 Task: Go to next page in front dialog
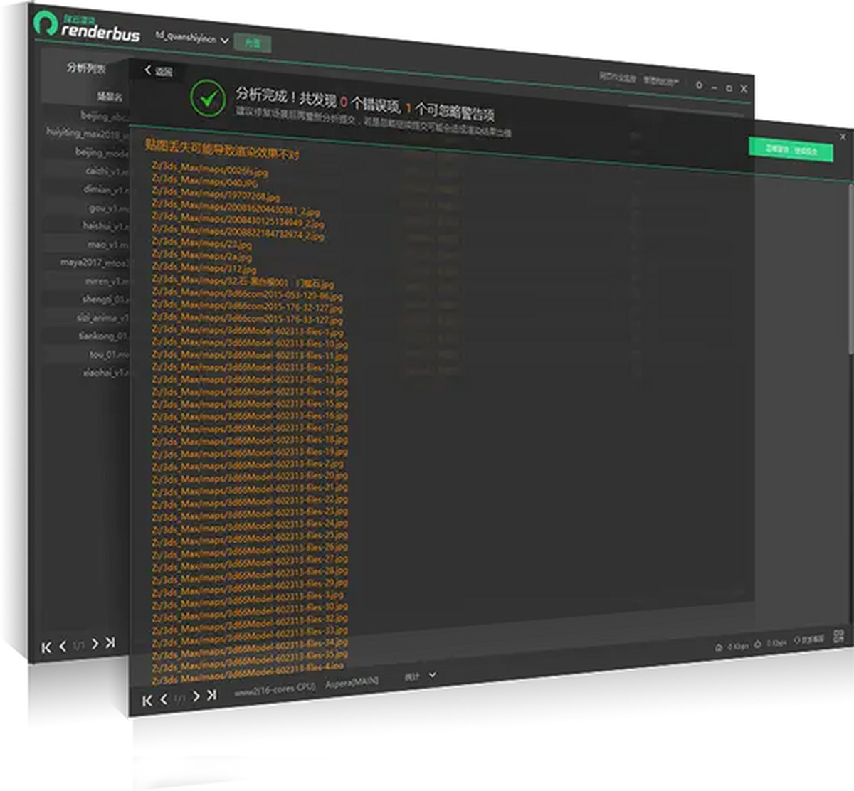196,697
